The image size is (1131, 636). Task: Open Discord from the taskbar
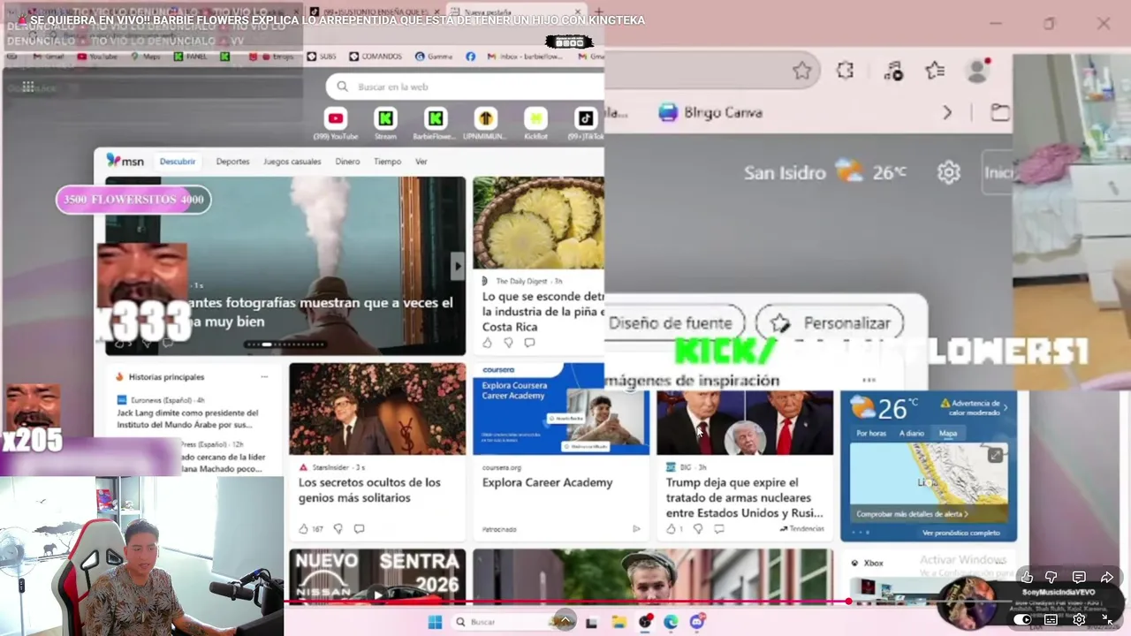click(697, 622)
